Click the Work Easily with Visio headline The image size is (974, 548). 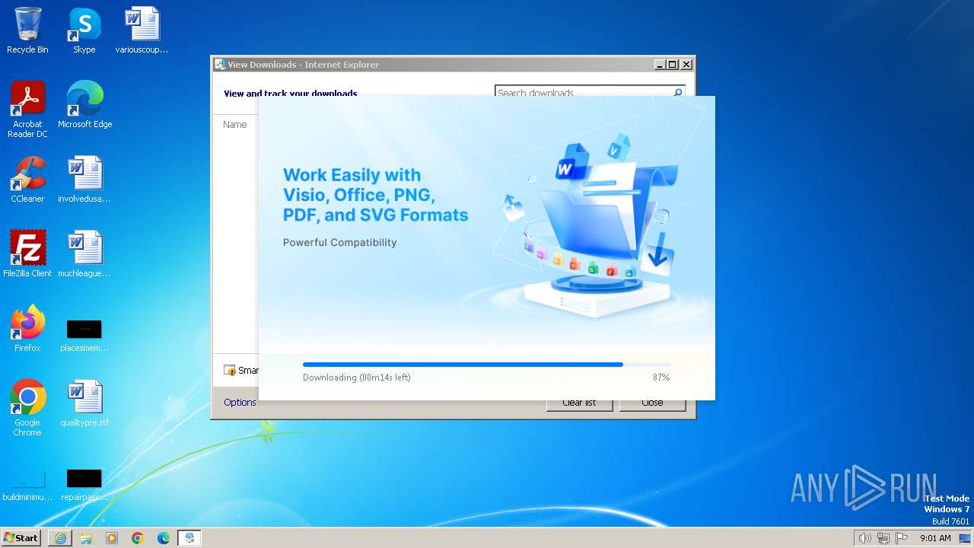pos(376,195)
